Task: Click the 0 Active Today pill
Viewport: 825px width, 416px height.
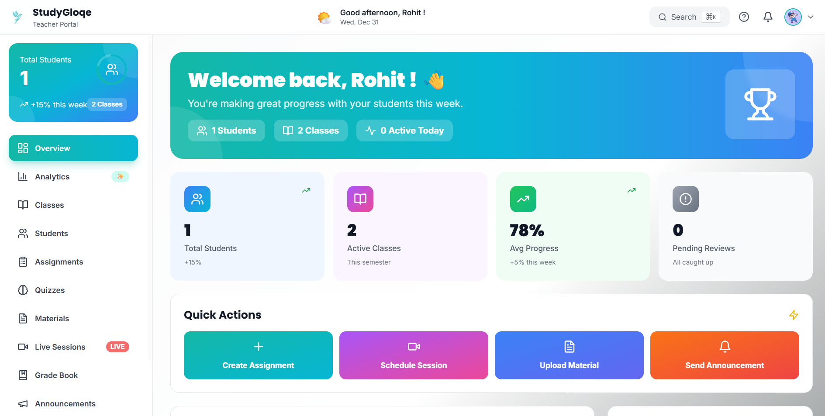Action: pos(404,131)
